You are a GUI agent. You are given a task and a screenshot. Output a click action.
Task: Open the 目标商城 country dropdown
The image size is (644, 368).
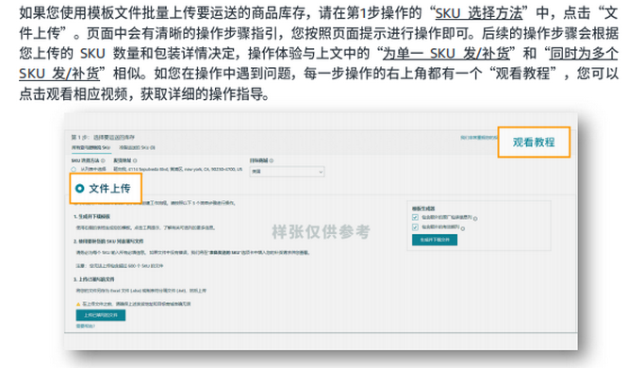click(287, 172)
